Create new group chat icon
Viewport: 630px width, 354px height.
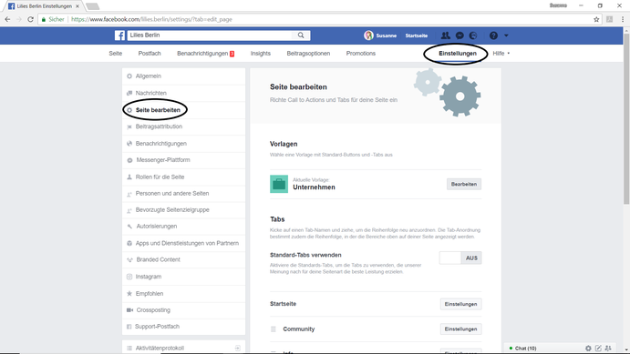coord(608,348)
